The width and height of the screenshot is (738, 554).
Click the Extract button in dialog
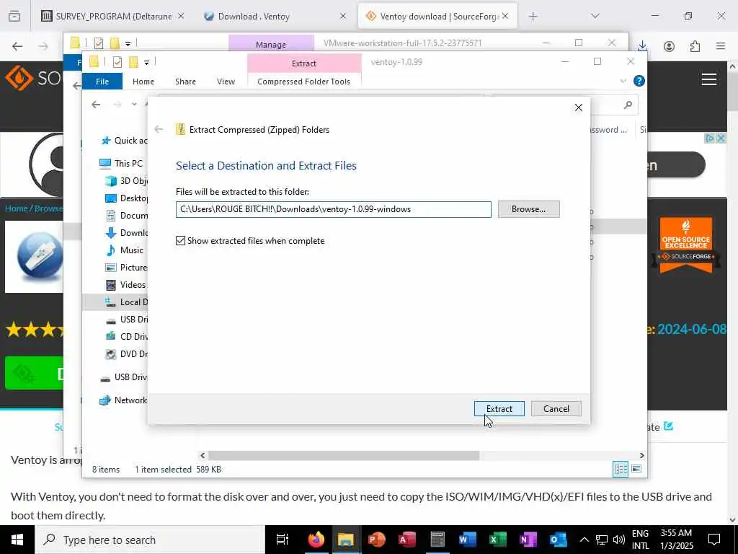tap(499, 408)
